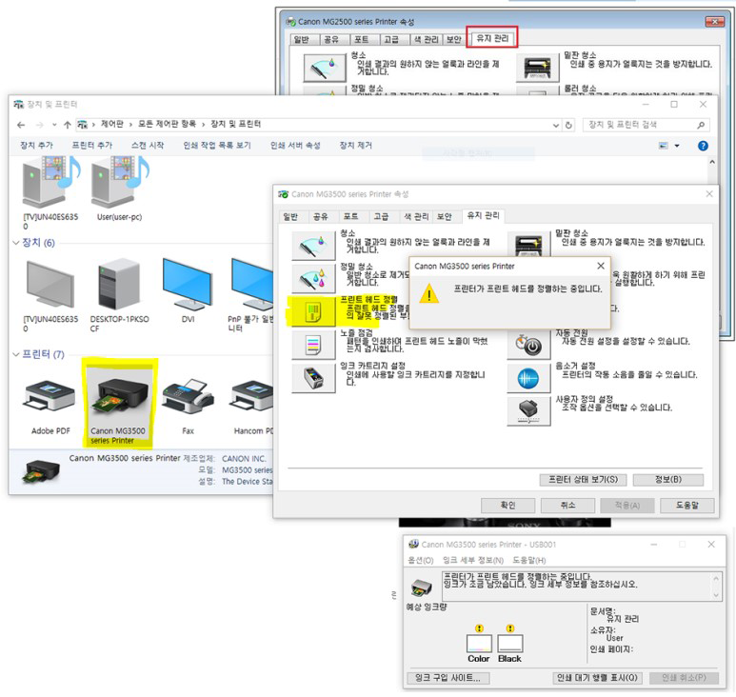
Task: Close the head alignment warning popup
Action: (x=601, y=266)
